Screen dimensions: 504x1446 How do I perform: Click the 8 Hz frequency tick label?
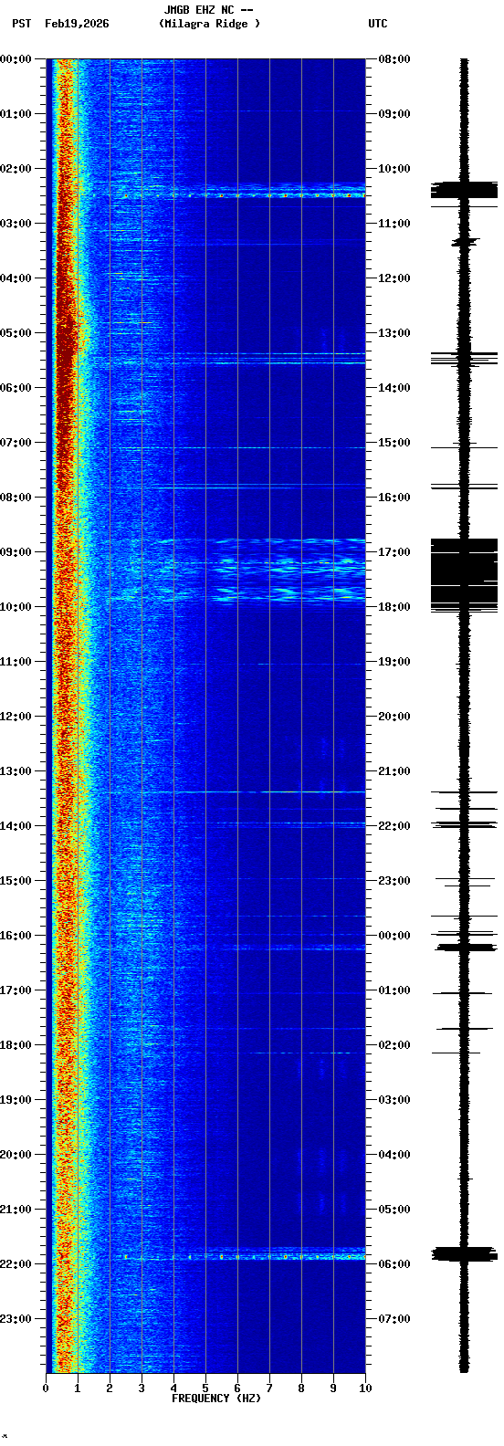point(301,1388)
